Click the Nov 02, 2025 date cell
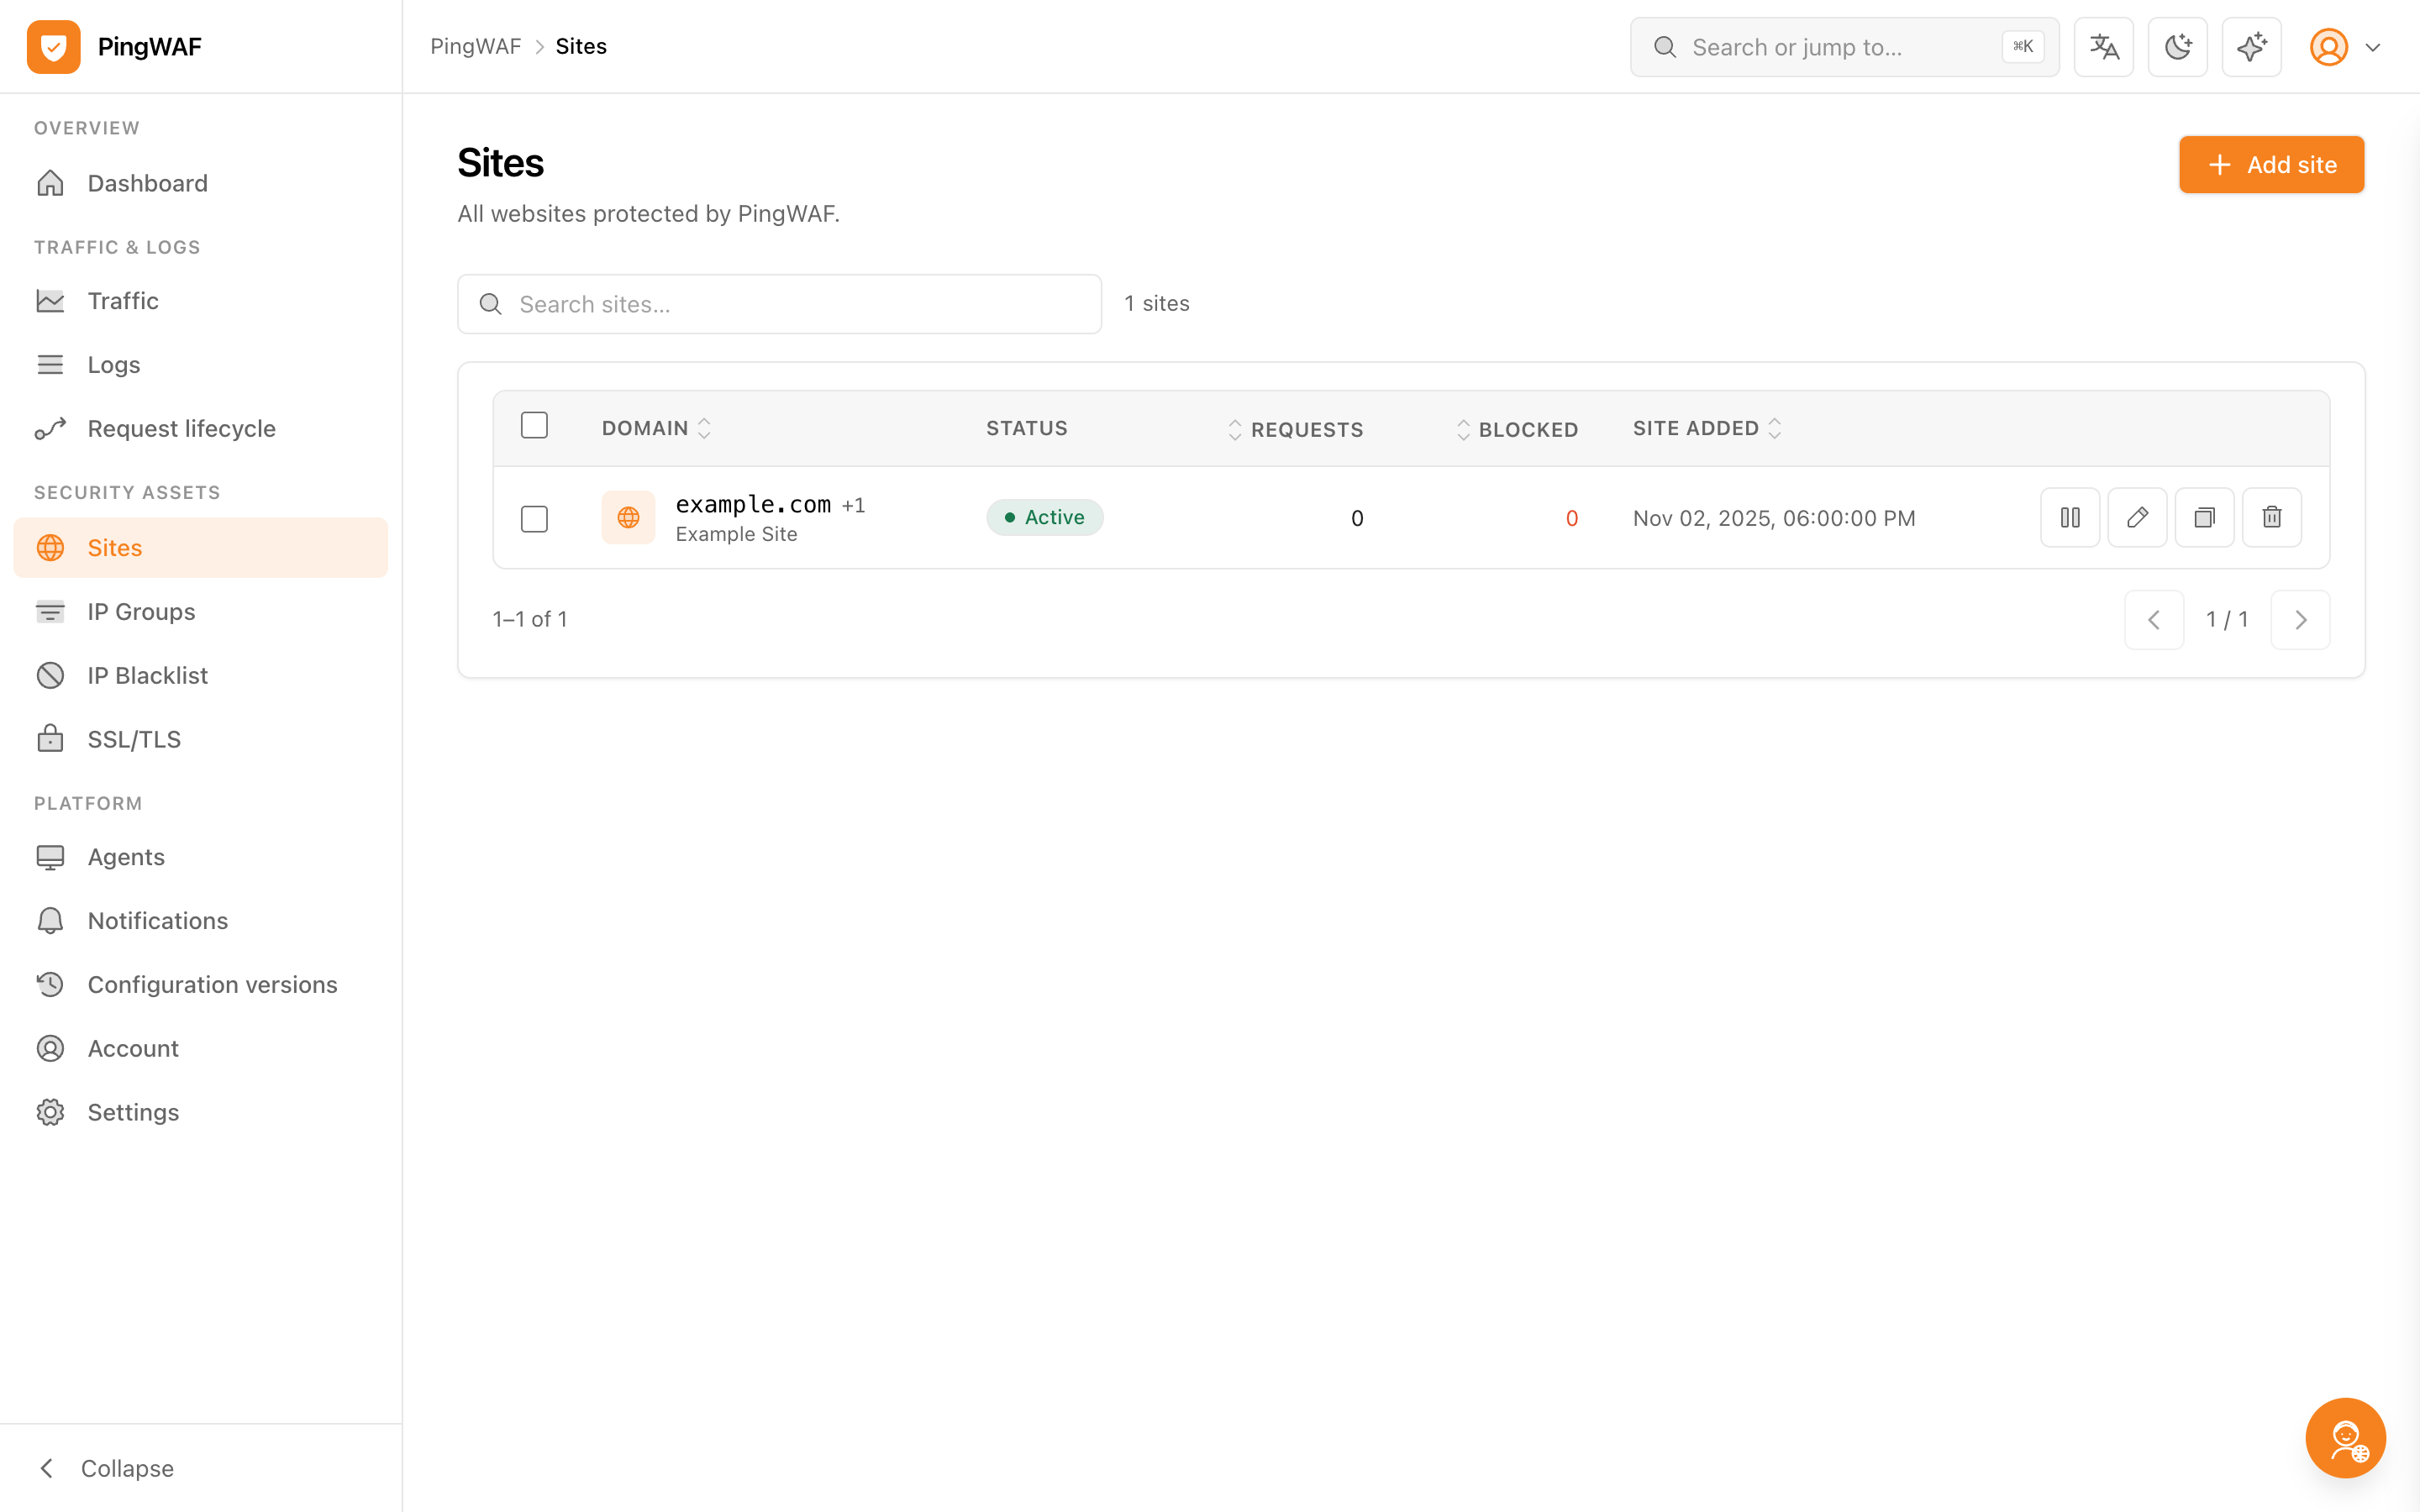 click(x=1774, y=518)
